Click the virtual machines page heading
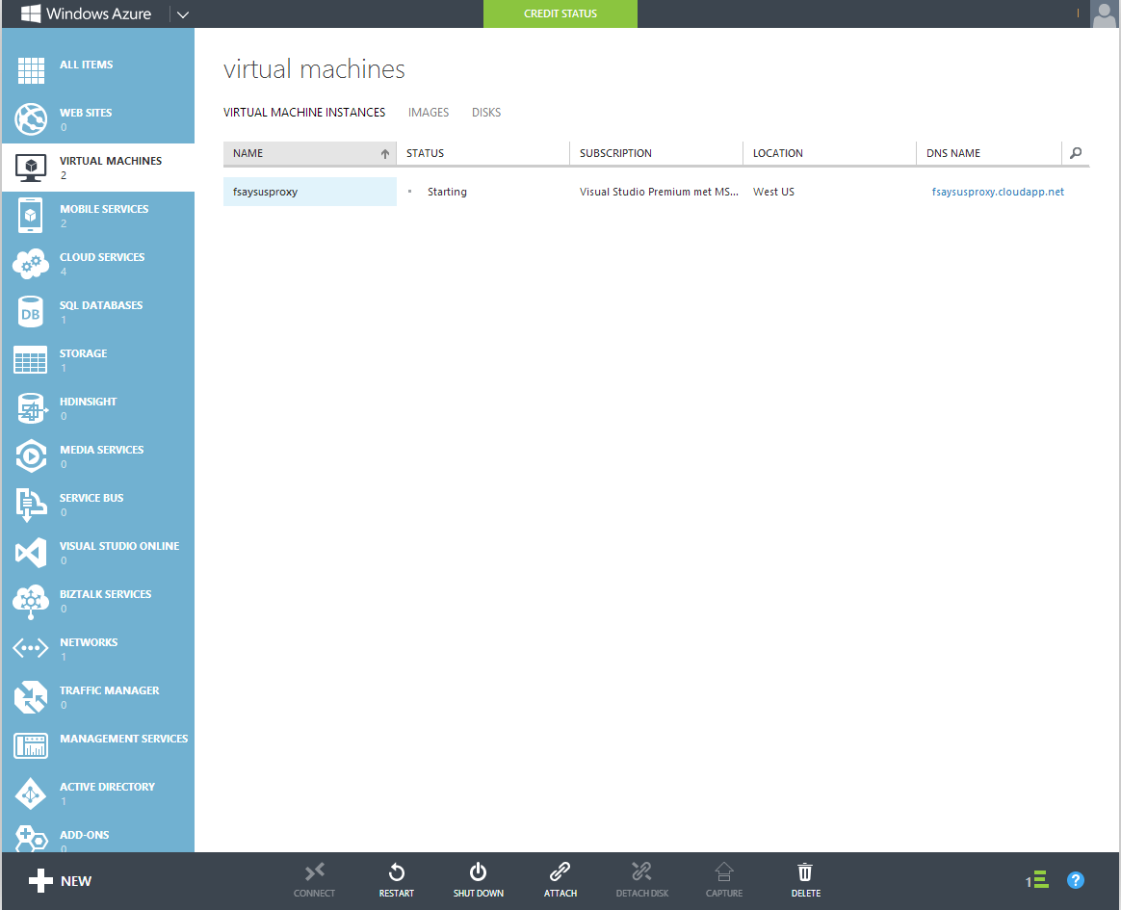This screenshot has height=910, width=1121. pyautogui.click(x=314, y=69)
